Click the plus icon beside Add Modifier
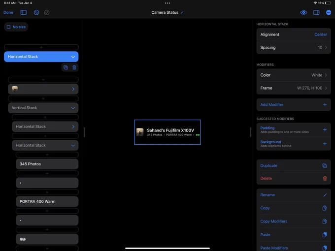 (325, 104)
